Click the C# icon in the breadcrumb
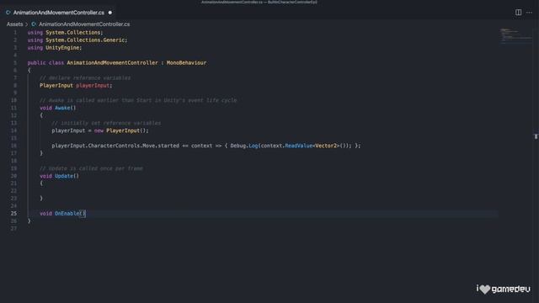This screenshot has height=303, width=539. pos(34,24)
